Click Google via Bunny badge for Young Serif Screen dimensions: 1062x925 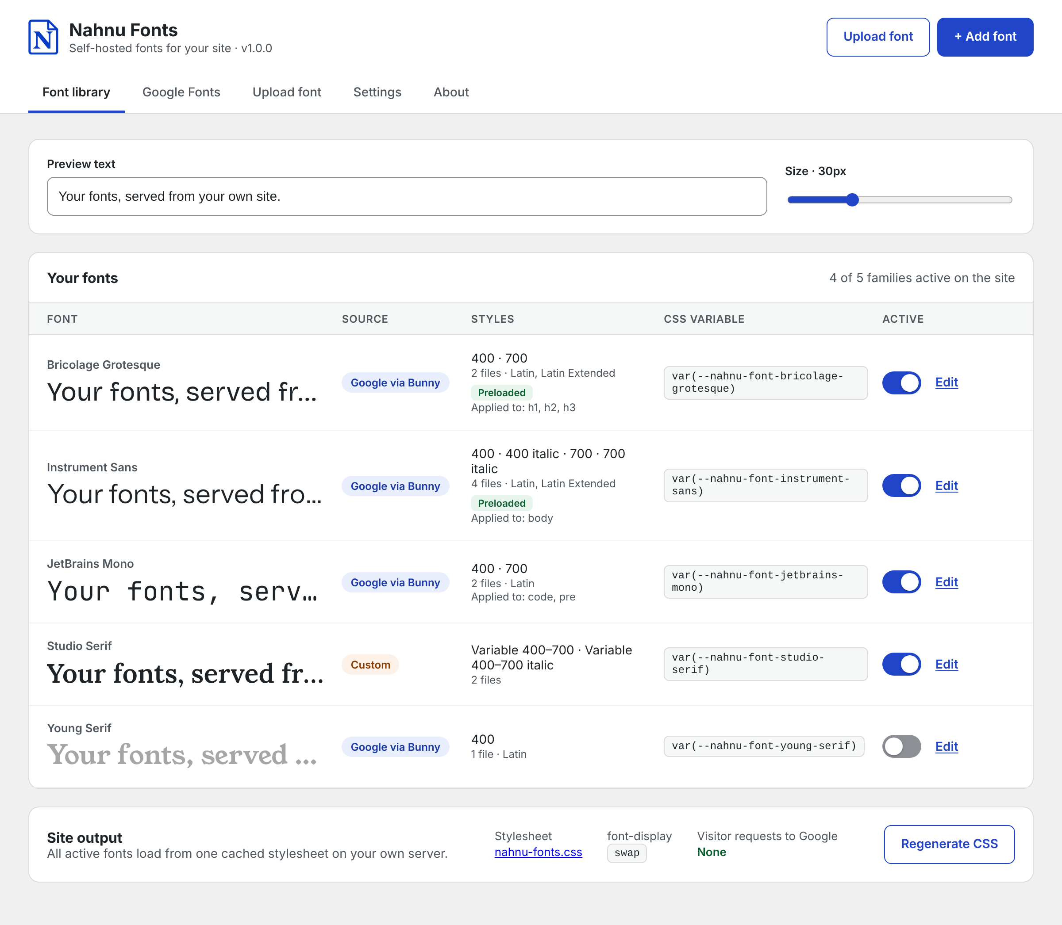pos(395,747)
